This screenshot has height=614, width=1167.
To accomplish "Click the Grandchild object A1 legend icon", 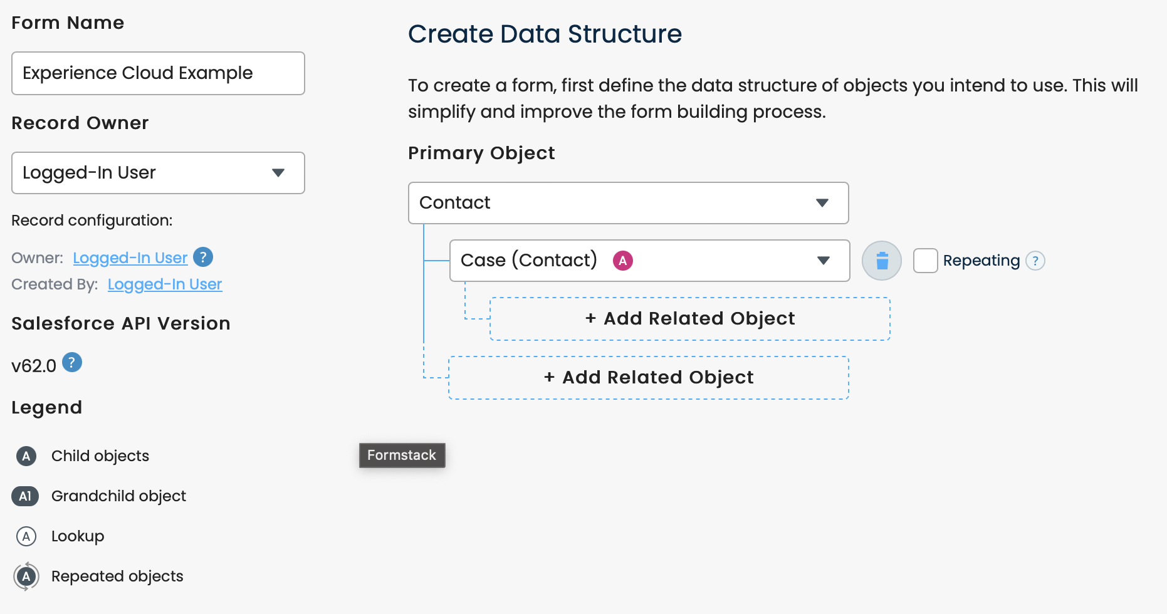I will coord(25,496).
